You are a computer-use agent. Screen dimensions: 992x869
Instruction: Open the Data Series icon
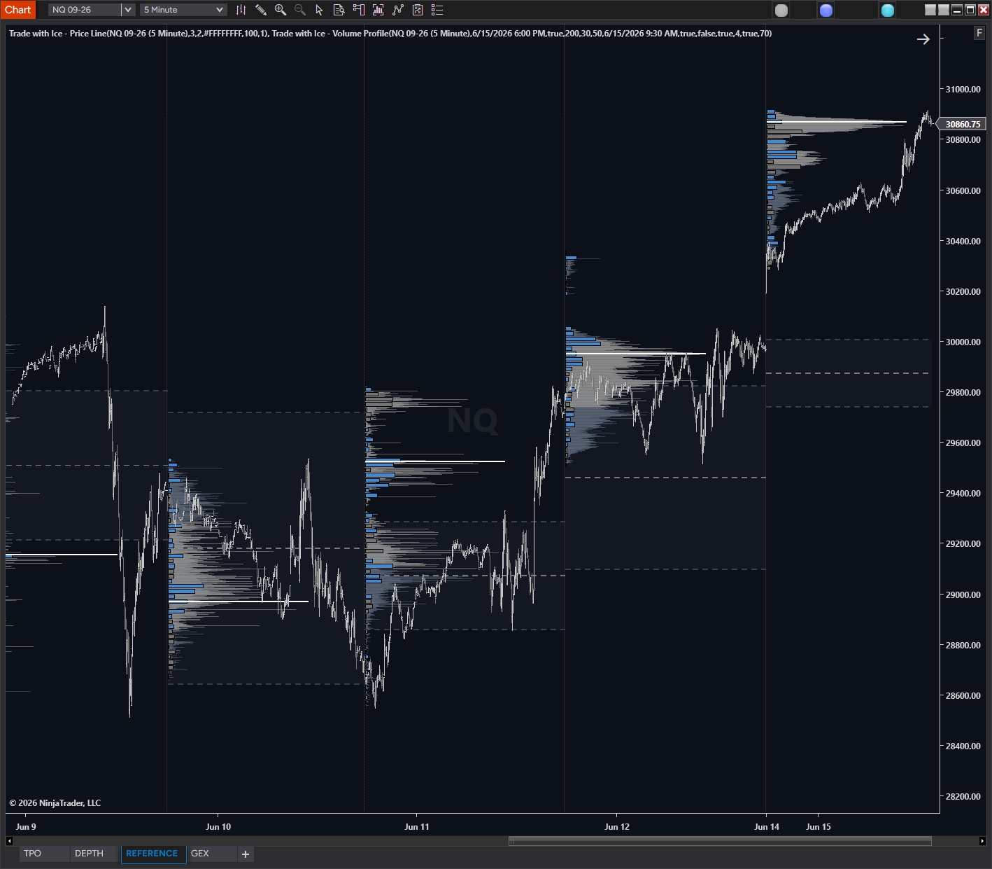tap(378, 10)
